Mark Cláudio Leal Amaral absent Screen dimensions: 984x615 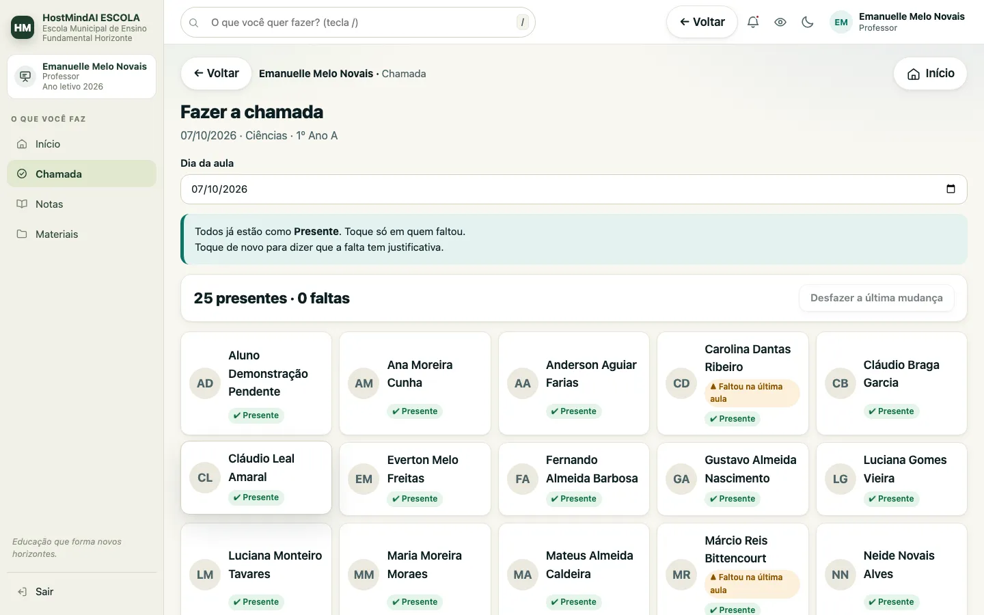coord(256,478)
